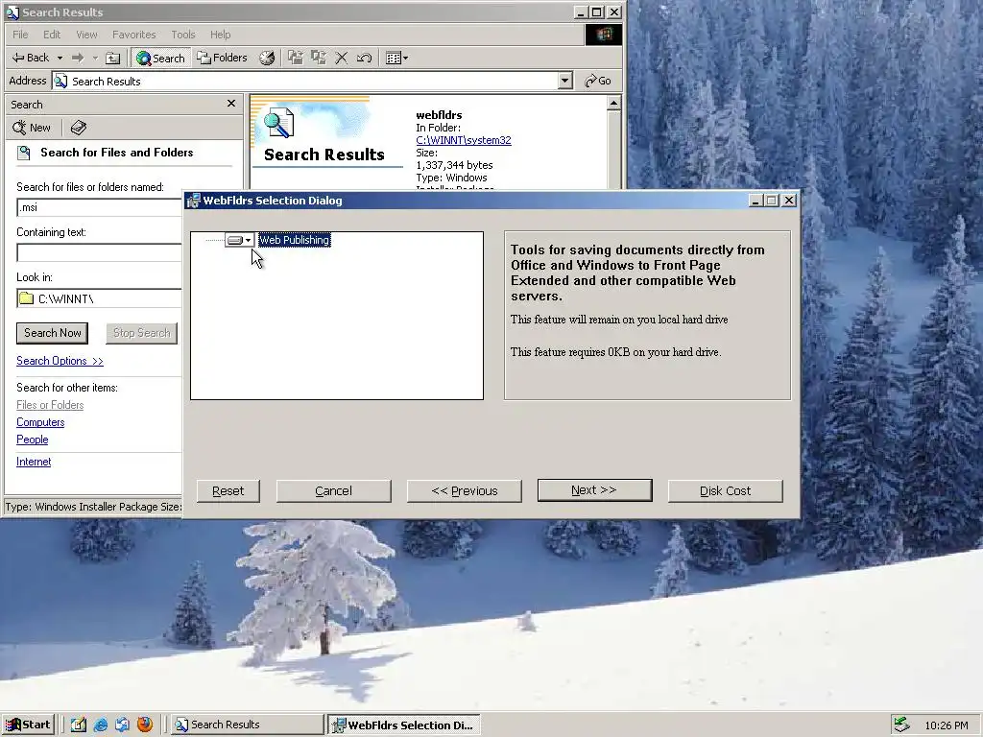Click the system tray hardware icon
The height and width of the screenshot is (737, 983).
click(x=901, y=725)
